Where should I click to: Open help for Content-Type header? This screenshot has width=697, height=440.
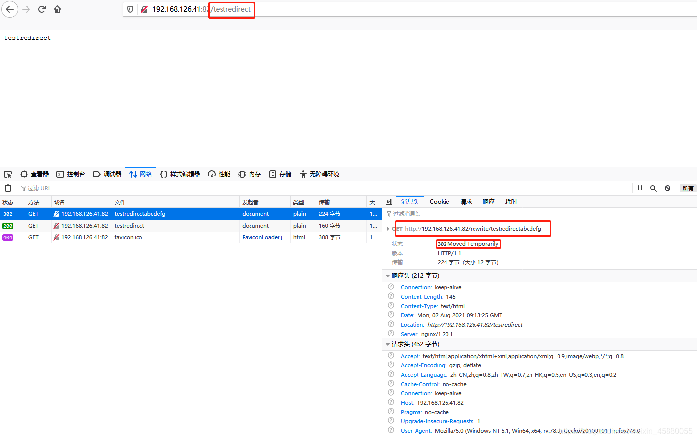coord(391,306)
